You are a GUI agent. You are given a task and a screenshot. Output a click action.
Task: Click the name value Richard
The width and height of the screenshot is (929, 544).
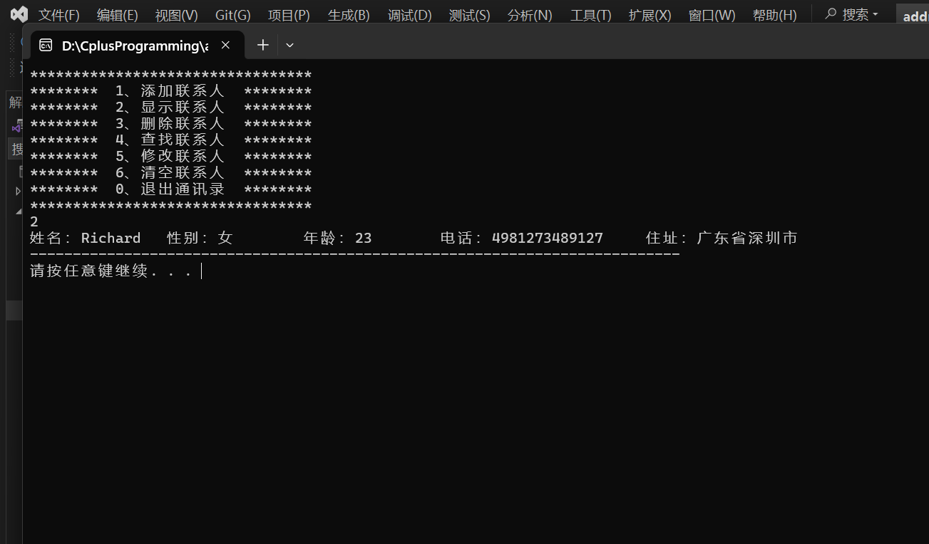111,238
